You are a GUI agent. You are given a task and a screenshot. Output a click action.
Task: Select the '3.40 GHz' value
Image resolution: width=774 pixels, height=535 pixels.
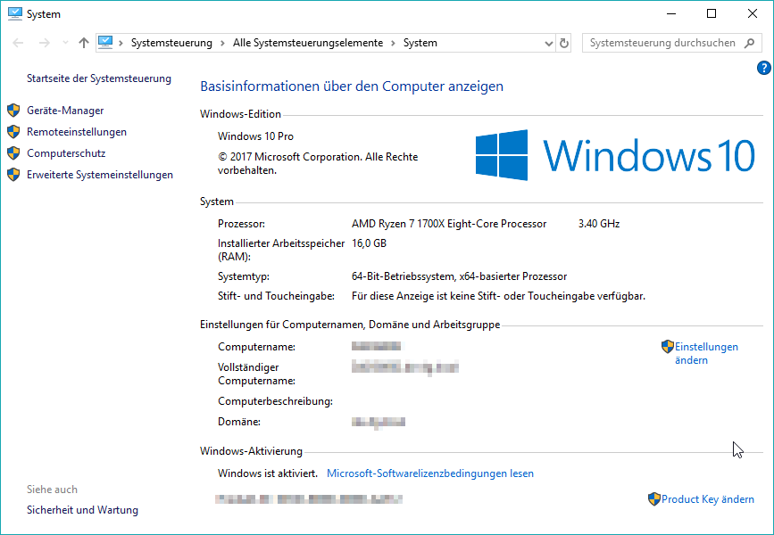(x=599, y=224)
